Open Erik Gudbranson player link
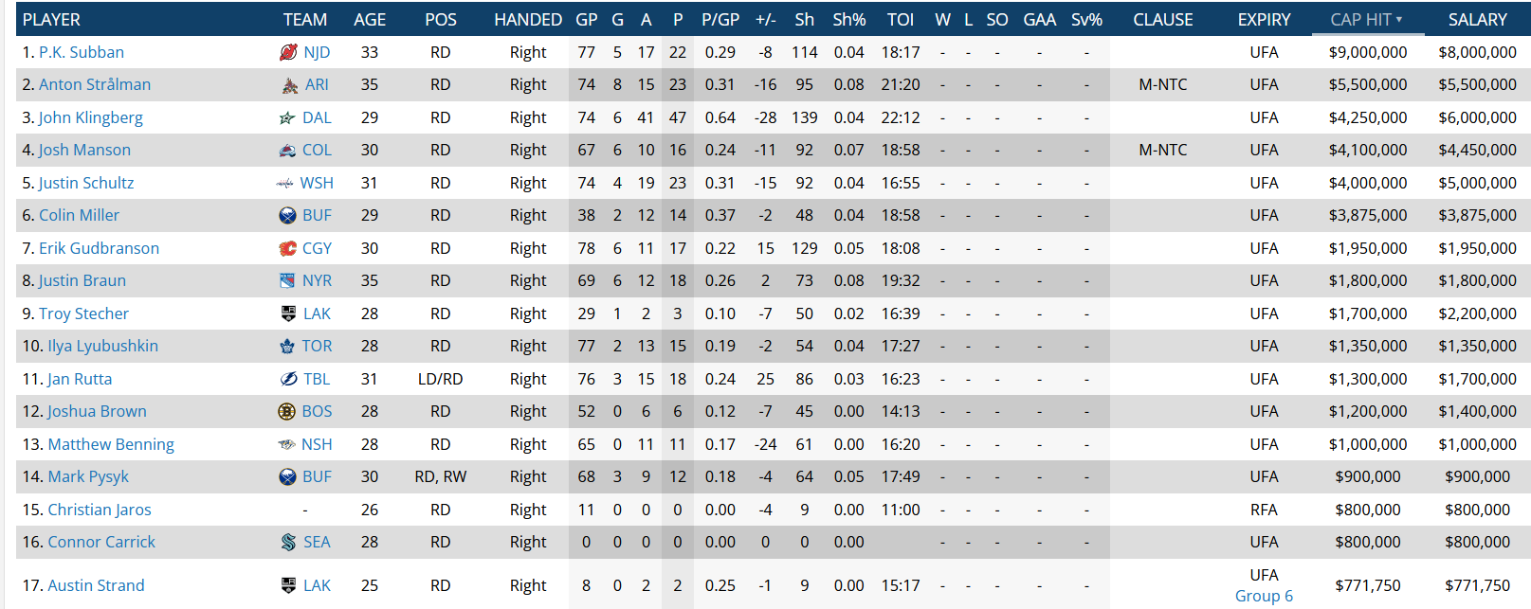1531x609 pixels. coord(99,248)
